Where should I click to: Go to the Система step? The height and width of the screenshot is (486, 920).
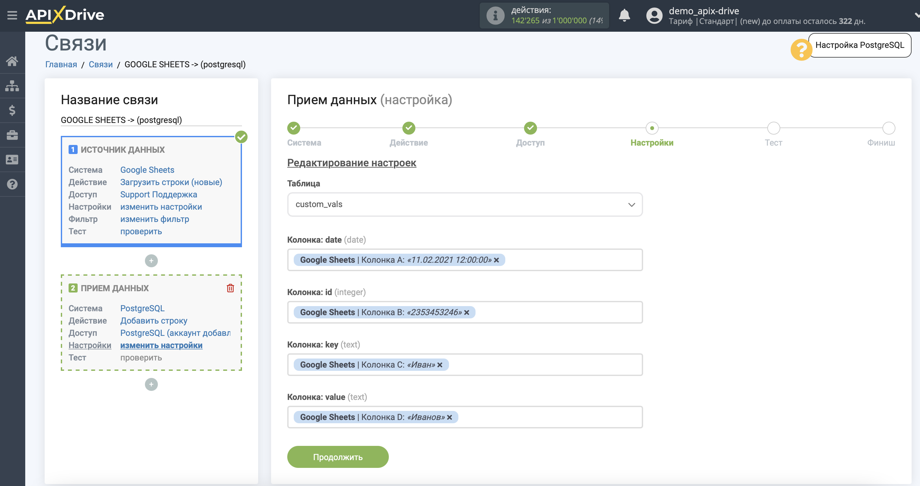[294, 128]
